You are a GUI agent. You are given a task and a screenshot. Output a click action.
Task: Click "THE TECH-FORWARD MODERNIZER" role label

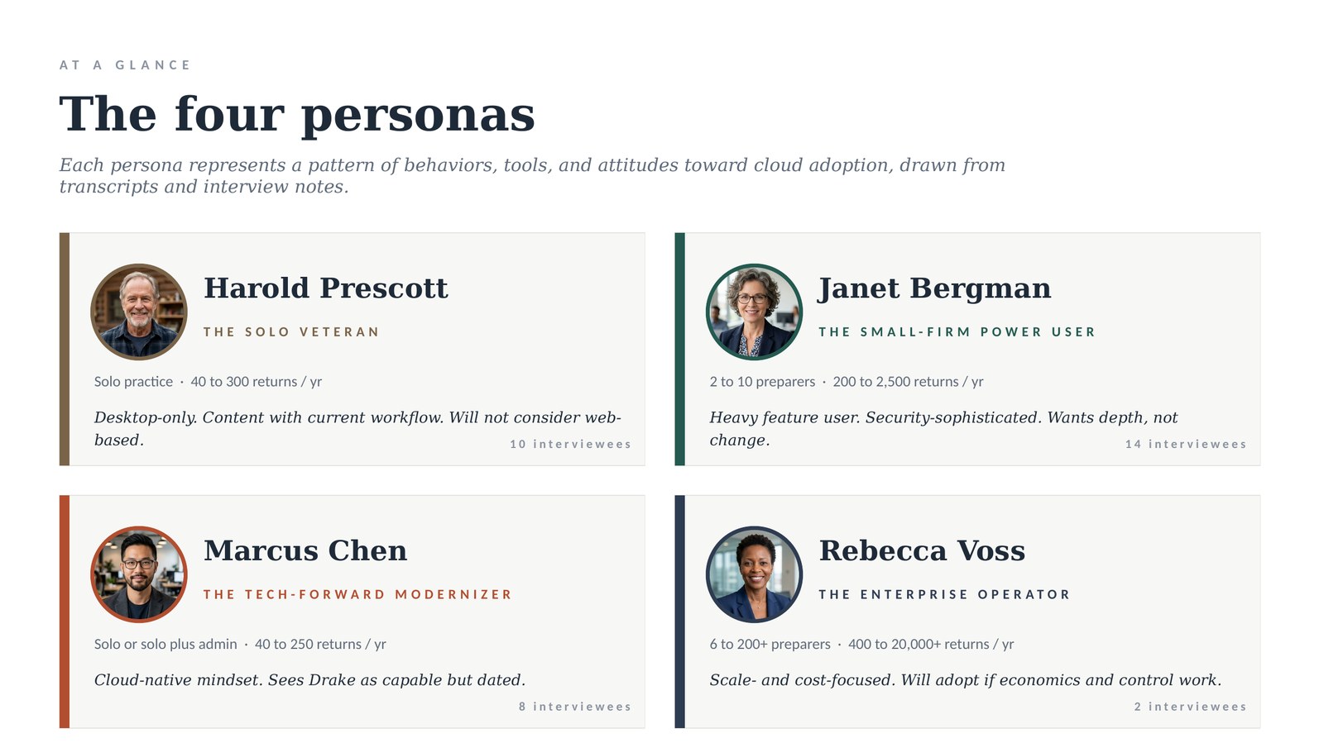click(357, 595)
